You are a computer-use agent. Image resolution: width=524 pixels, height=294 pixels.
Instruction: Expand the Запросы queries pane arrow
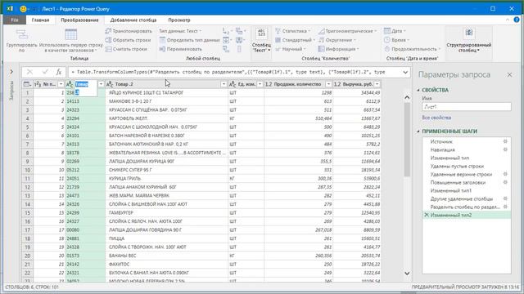click(x=11, y=72)
